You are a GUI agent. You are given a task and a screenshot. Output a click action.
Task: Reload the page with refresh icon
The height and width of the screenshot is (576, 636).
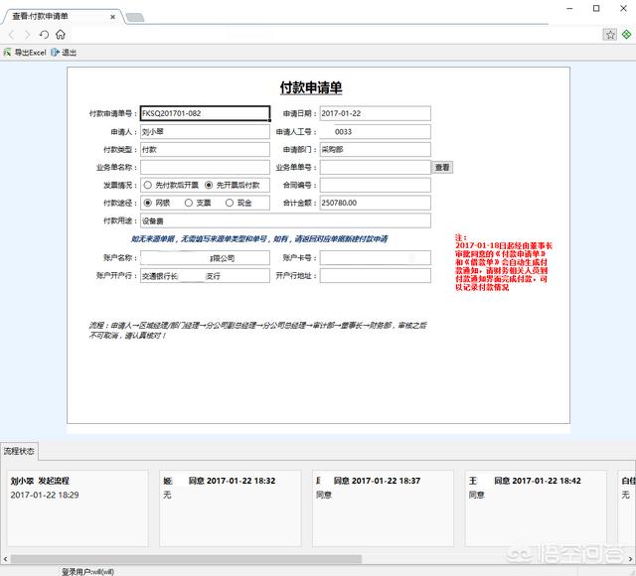(x=44, y=34)
